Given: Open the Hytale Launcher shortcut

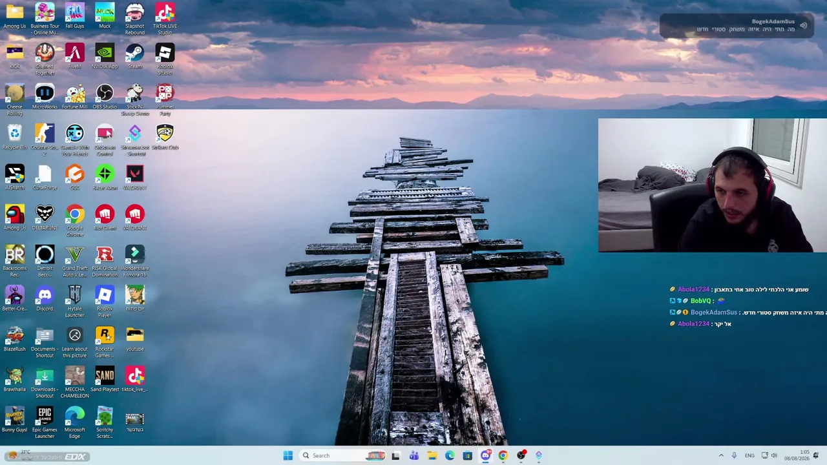Looking at the screenshot, I should point(74,302).
